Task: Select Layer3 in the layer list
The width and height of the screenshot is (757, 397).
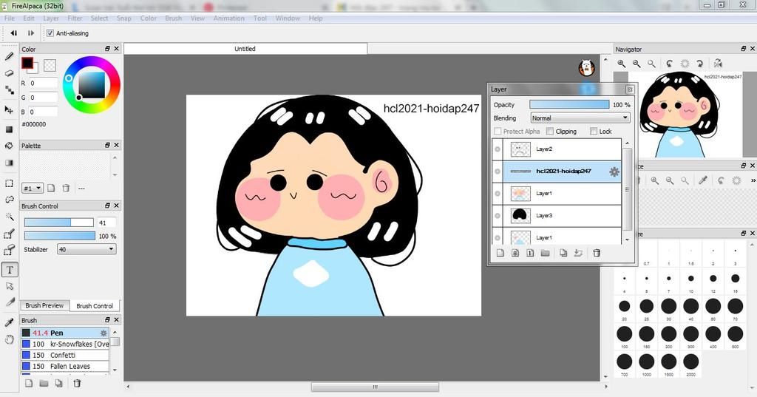Action: (x=562, y=216)
